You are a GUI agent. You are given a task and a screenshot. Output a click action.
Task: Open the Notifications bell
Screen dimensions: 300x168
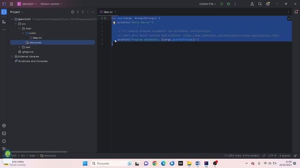(296, 12)
